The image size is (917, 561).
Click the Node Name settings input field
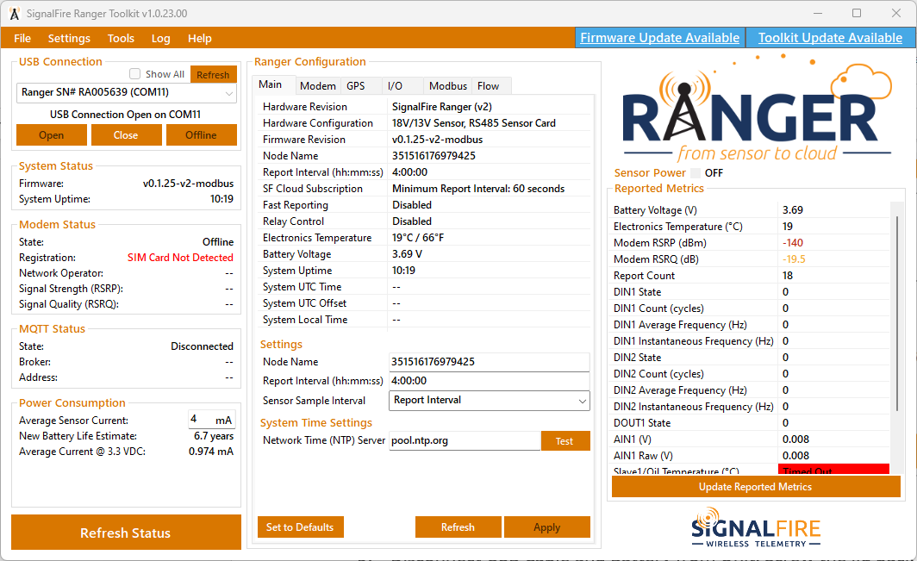point(489,362)
